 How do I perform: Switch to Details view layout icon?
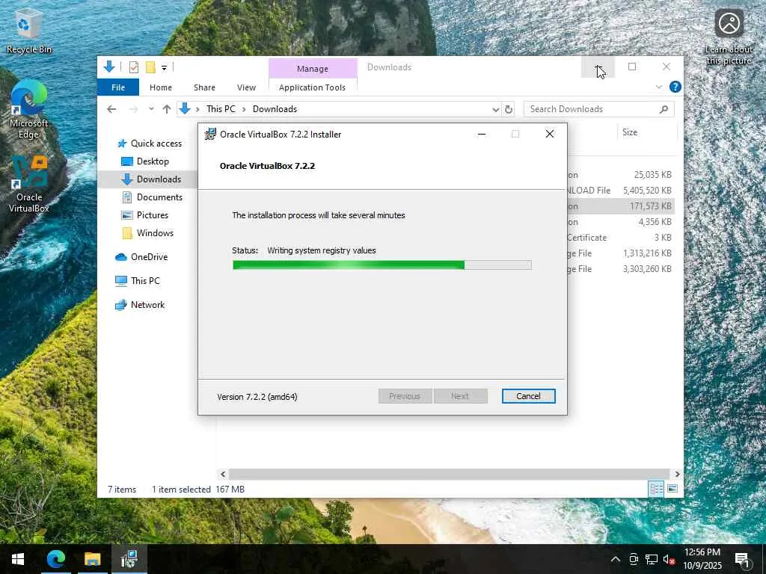pos(656,489)
